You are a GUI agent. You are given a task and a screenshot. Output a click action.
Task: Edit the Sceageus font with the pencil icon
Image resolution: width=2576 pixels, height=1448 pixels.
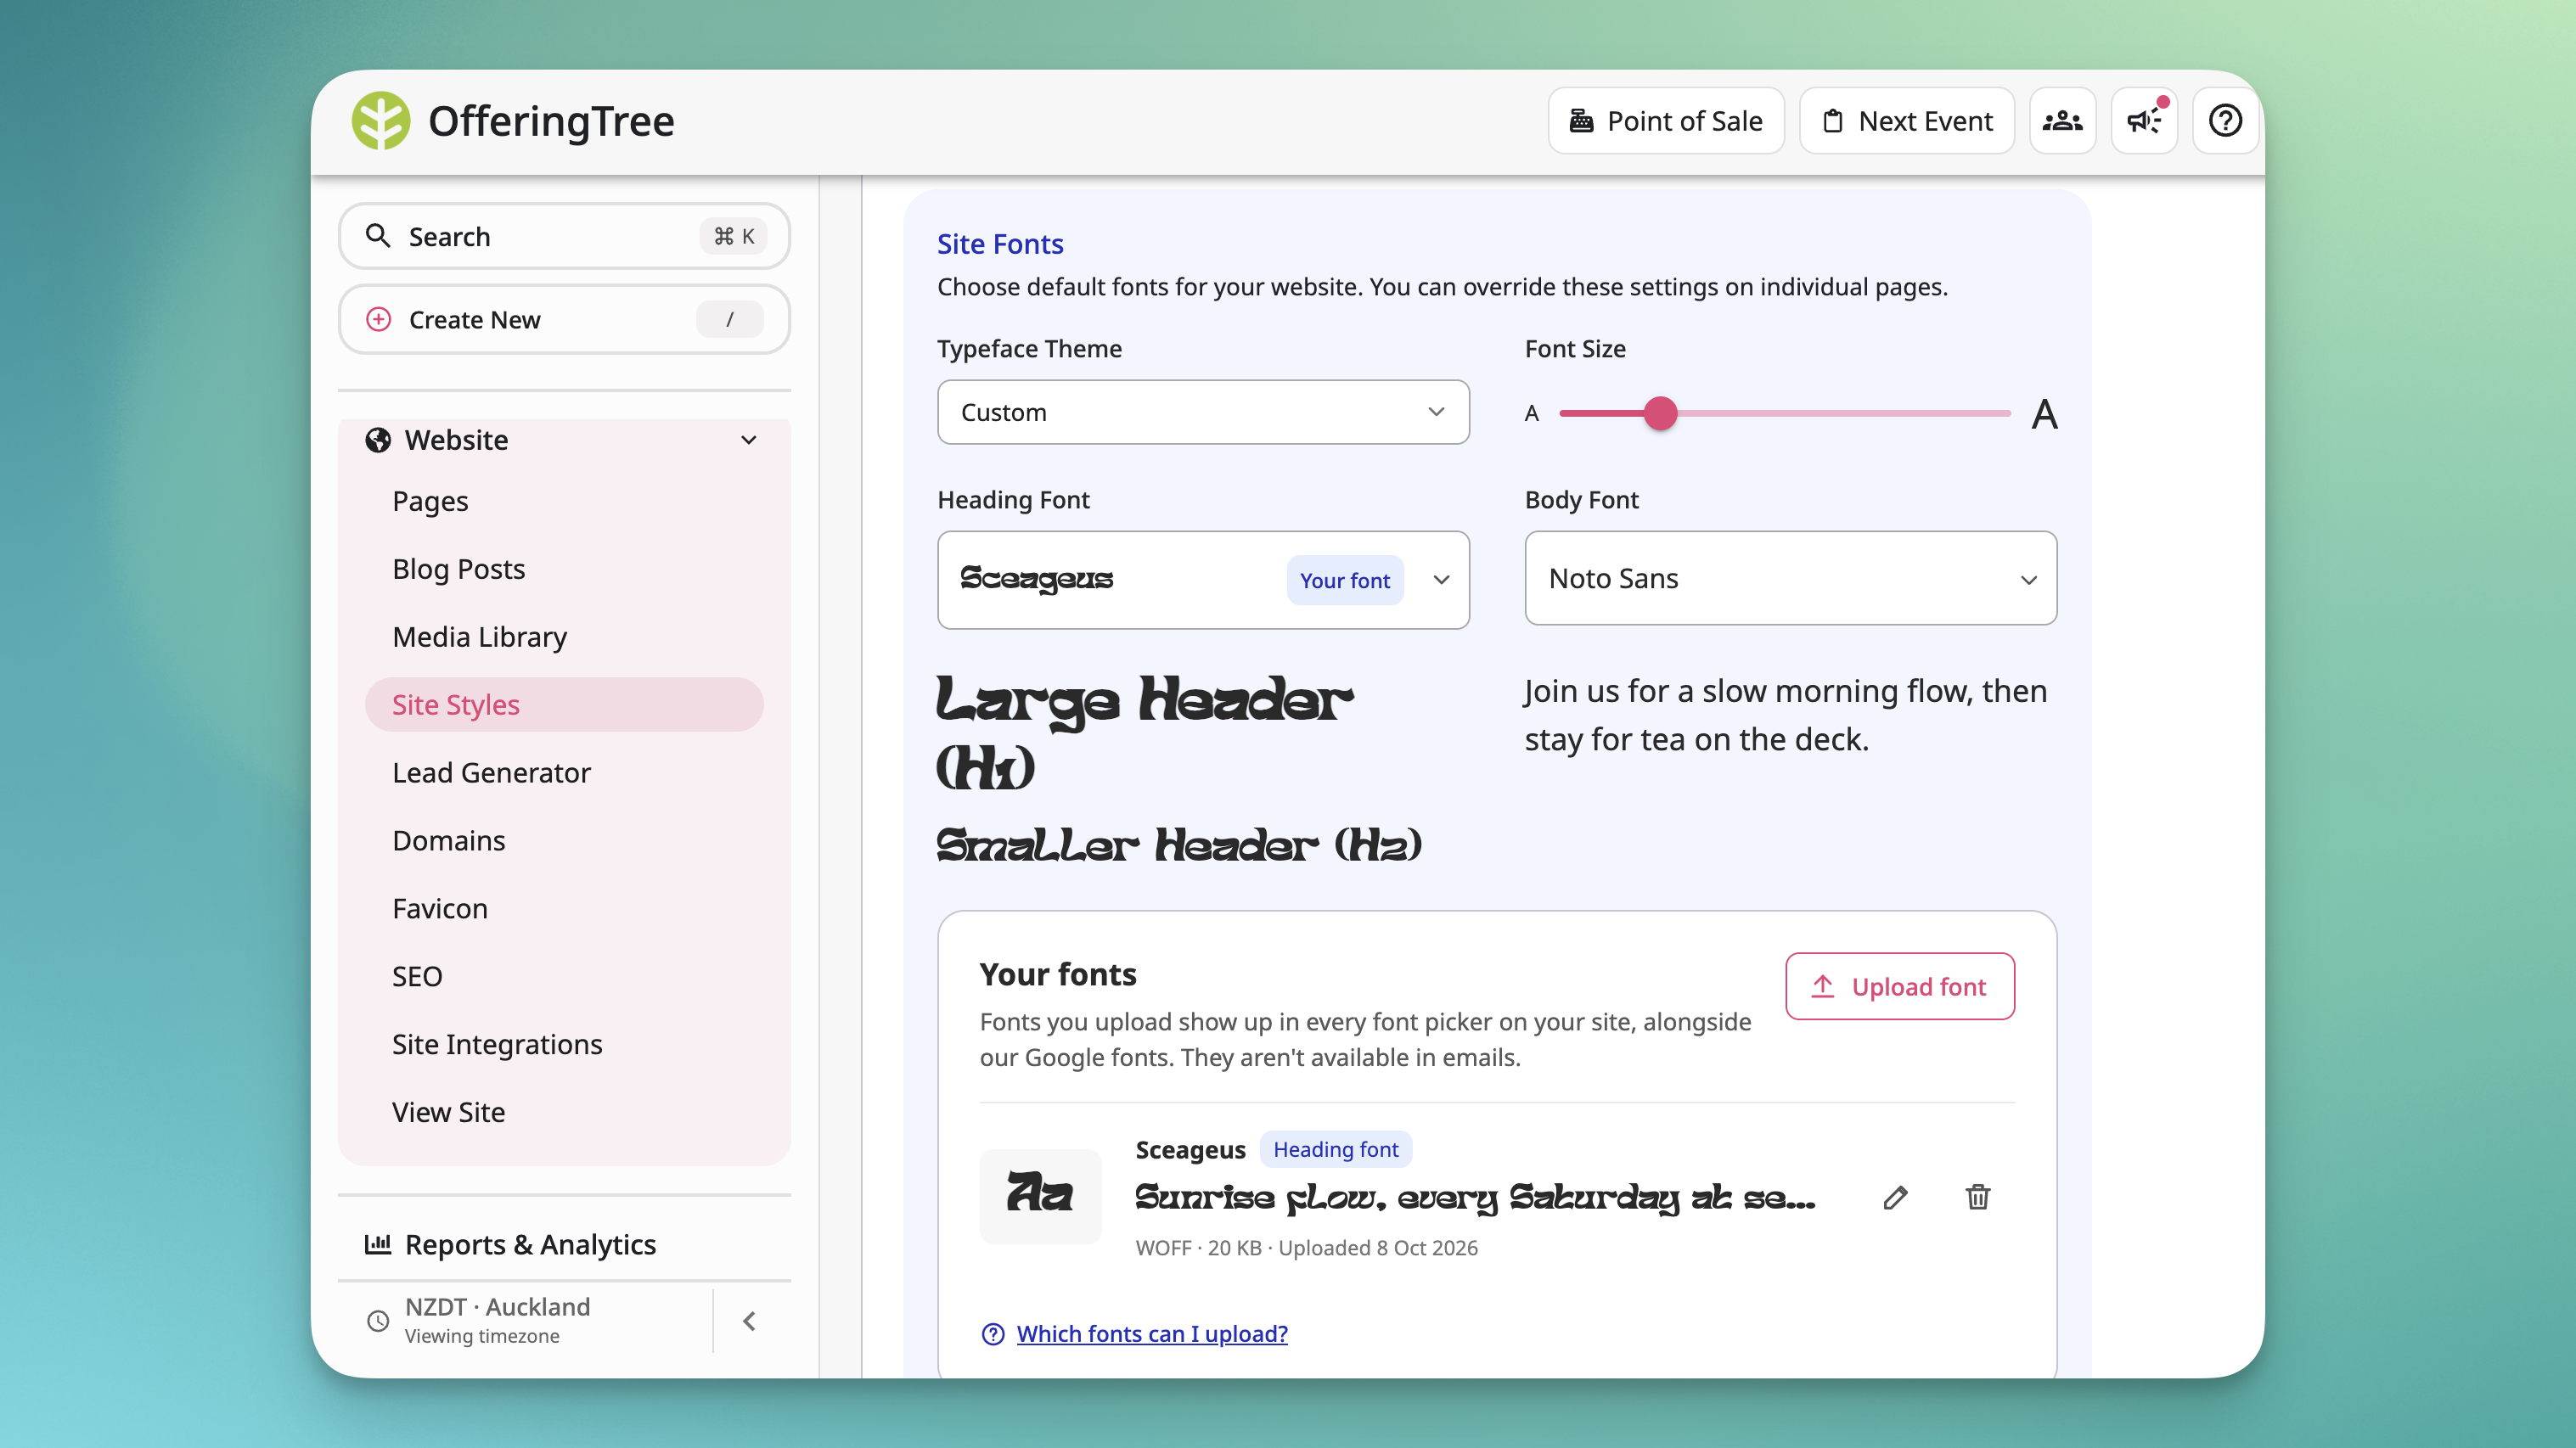coord(1895,1197)
